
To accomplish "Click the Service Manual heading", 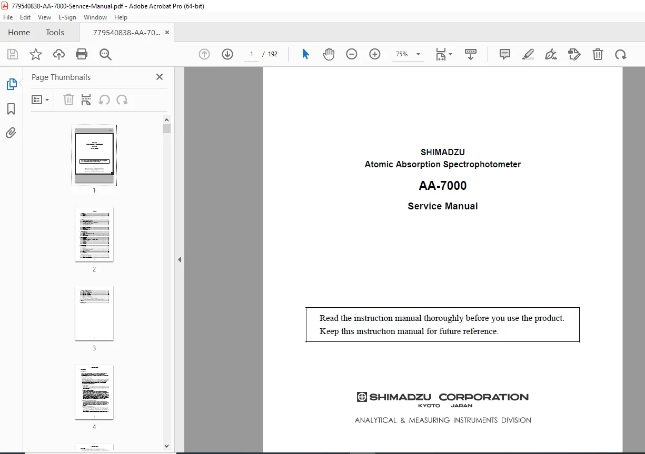I will (443, 206).
